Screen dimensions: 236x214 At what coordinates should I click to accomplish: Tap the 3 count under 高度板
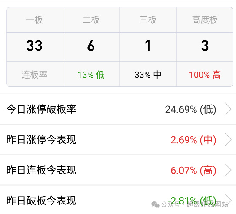[205, 46]
